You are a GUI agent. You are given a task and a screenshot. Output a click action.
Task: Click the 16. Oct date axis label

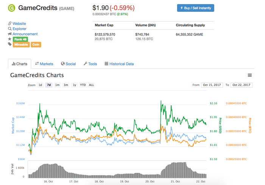(x=48, y=182)
